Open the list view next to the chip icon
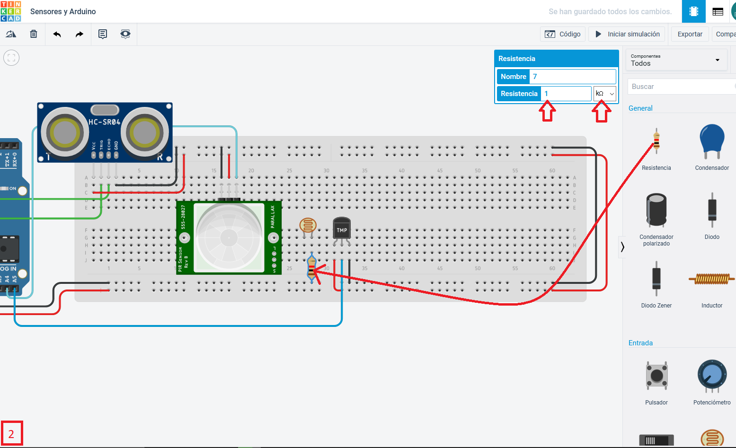736x448 pixels. 718,11
